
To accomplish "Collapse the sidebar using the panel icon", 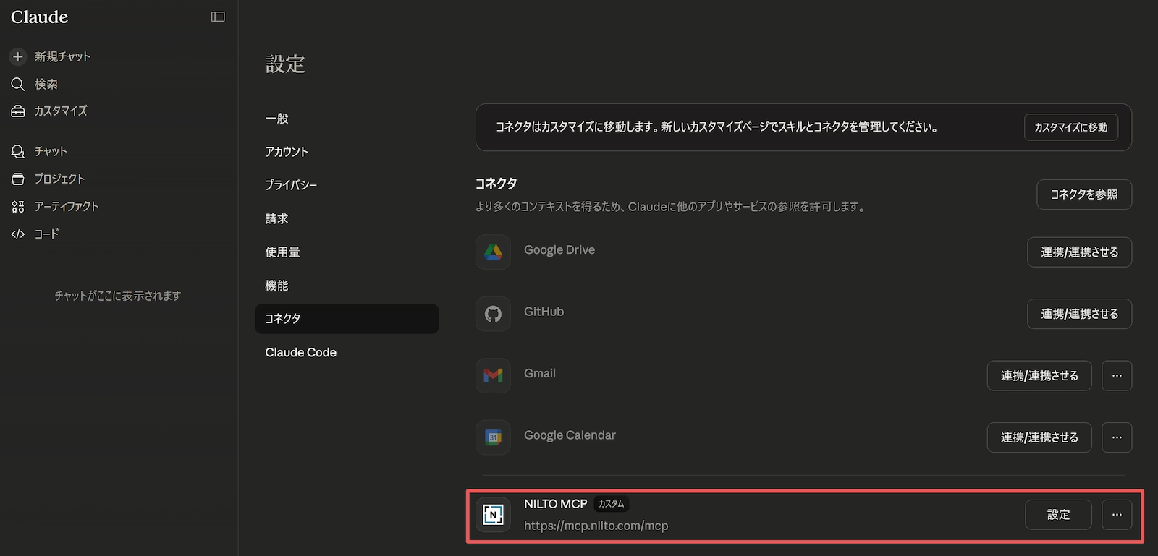I will (x=218, y=17).
